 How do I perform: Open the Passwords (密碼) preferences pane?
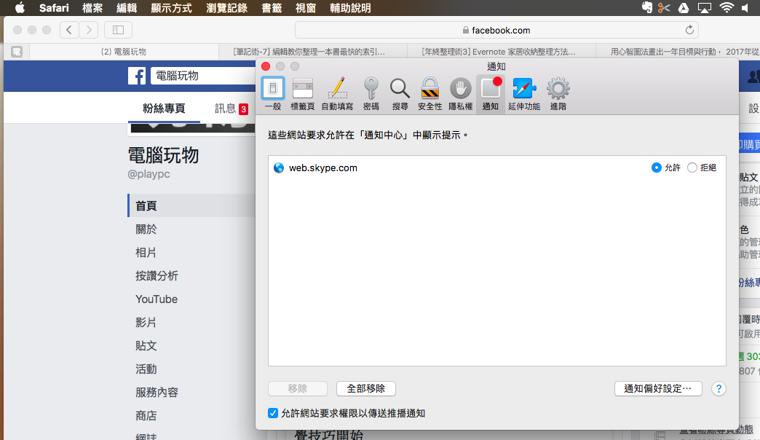[x=371, y=94]
